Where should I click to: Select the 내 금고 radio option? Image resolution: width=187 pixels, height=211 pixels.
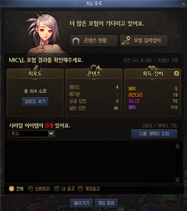pyautogui.click(x=57, y=189)
